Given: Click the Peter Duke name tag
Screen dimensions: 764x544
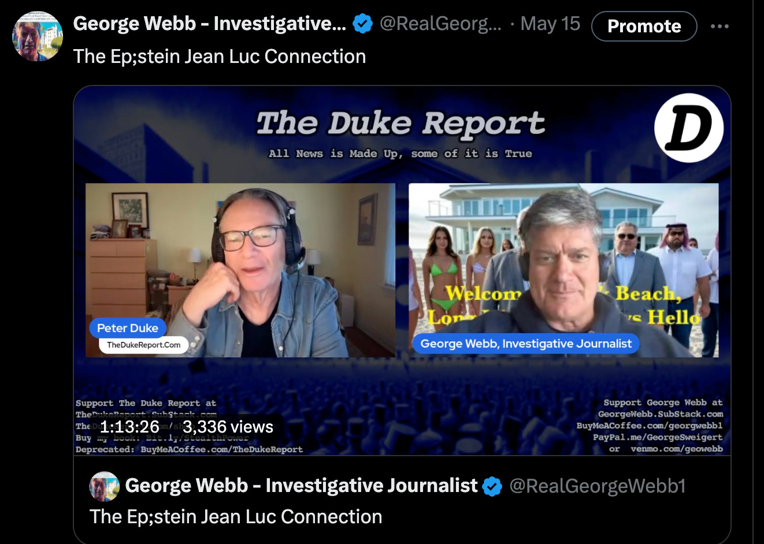Looking at the screenshot, I should tap(128, 328).
